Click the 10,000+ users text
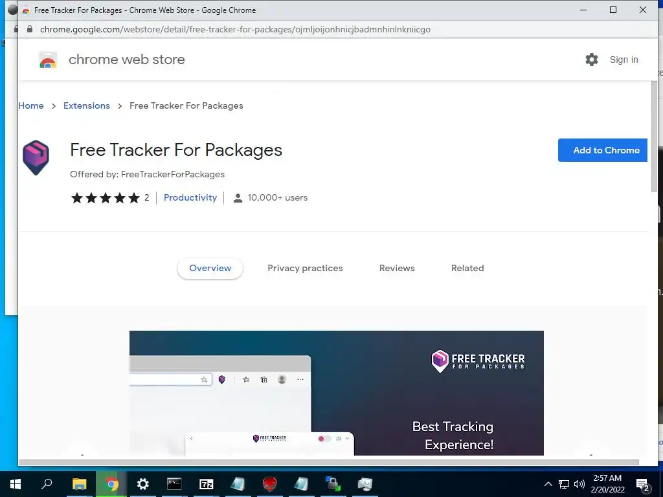The image size is (663, 497). pos(277,198)
